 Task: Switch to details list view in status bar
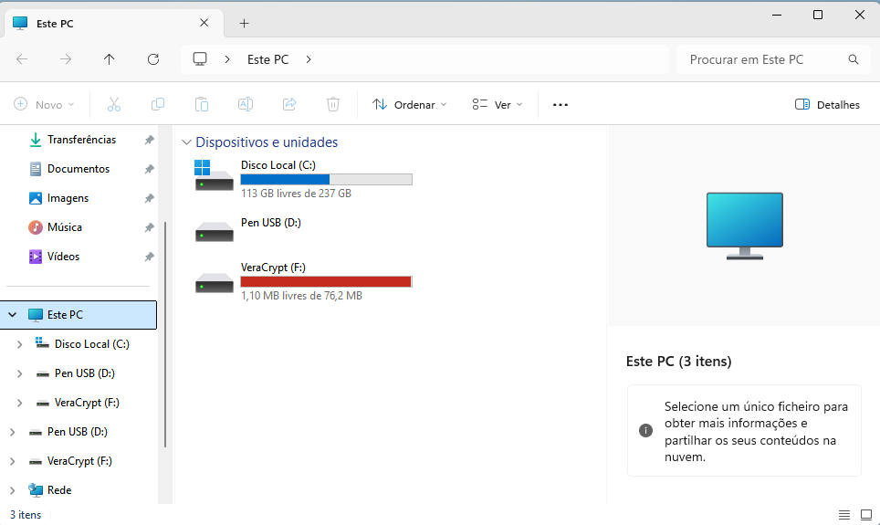[x=843, y=515]
